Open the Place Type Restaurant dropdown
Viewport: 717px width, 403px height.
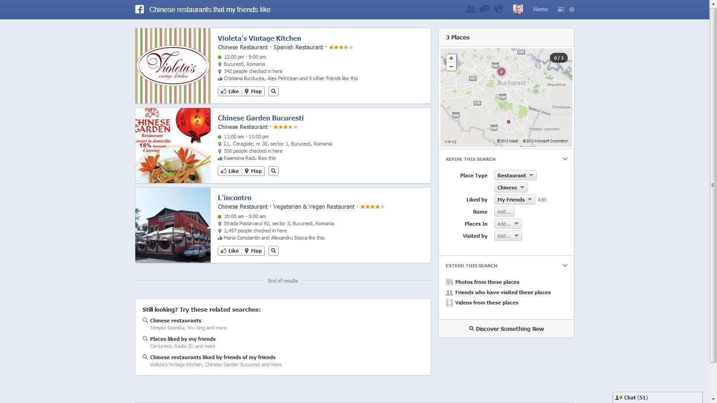515,175
